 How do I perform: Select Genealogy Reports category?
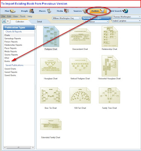[x=12, y=39]
